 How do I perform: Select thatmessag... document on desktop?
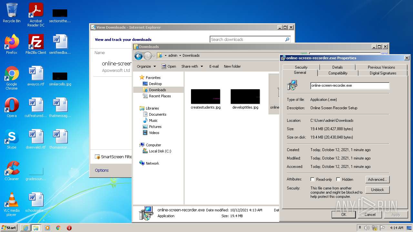pyautogui.click(x=60, y=108)
